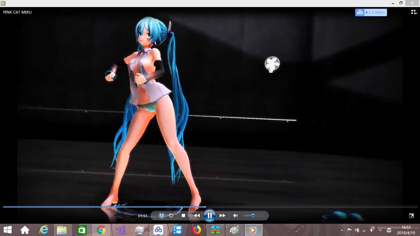Open File Explorer from taskbar
The image size is (420, 236).
62,230
